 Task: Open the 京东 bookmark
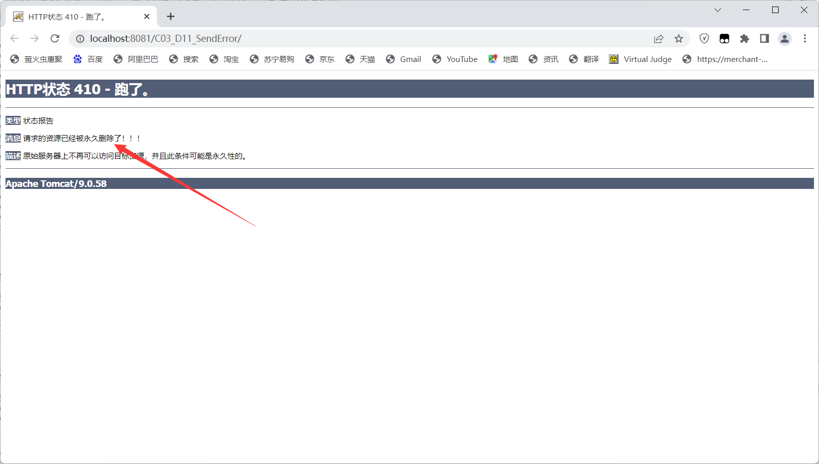320,59
